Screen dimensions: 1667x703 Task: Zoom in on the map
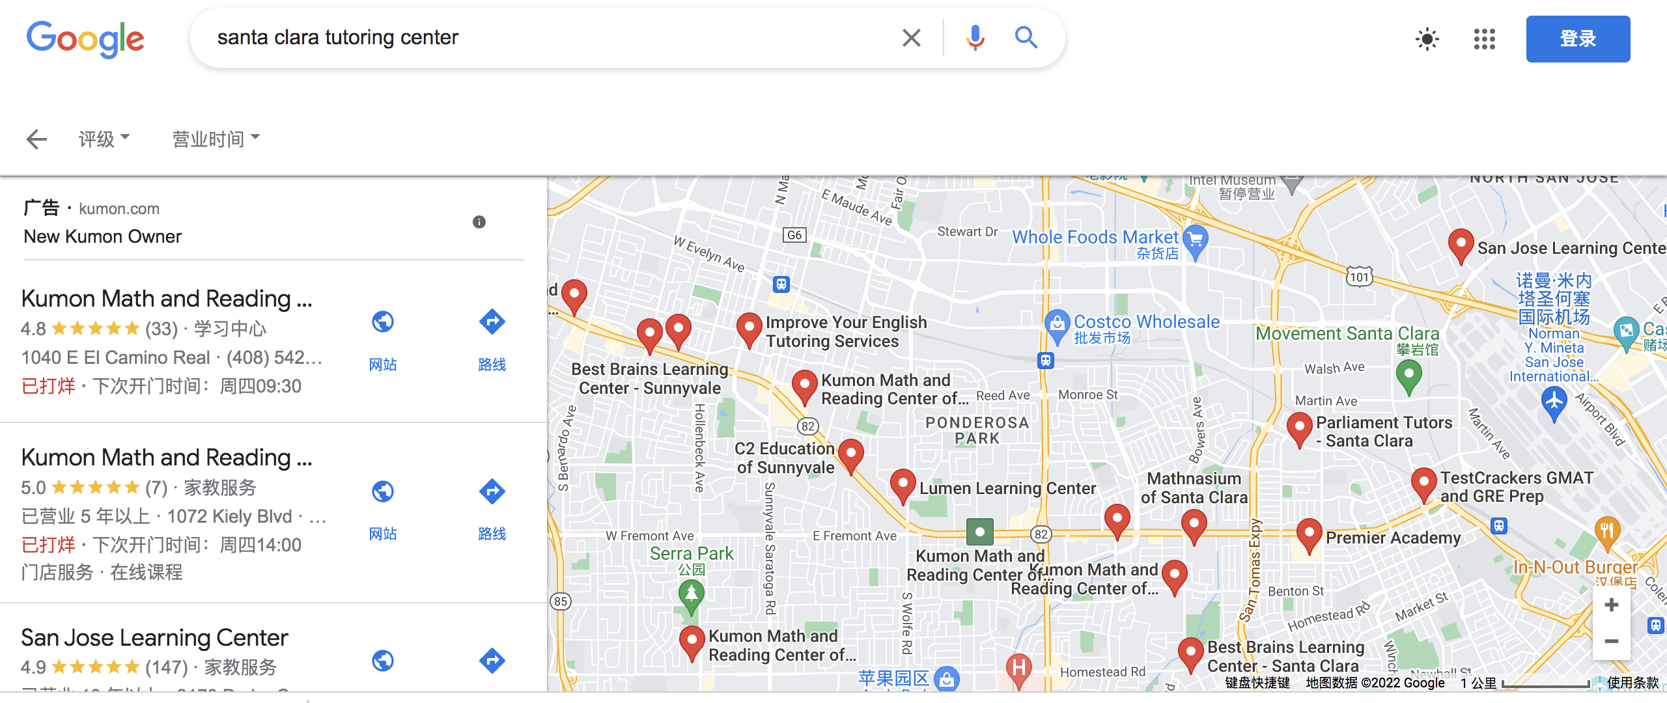[x=1611, y=605]
